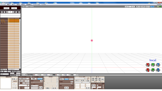The image size is (162, 91).
Task: Click the magnifier zoom icon in the viewport header
Action: [158, 7]
